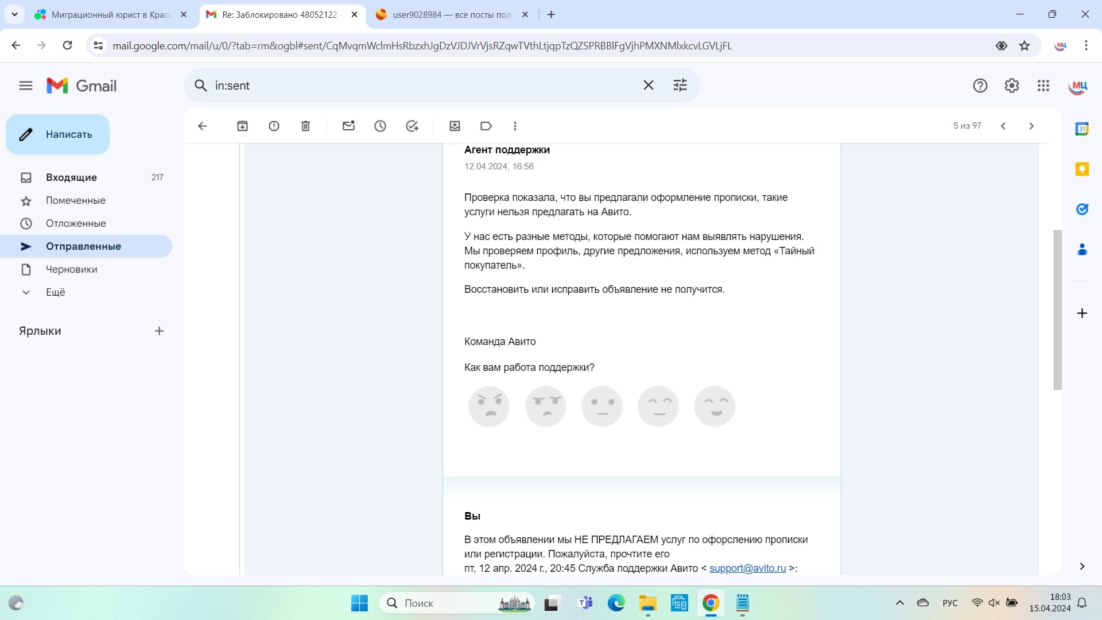Click the message pane vertical scrollbar
The height and width of the screenshot is (620, 1102).
(1057, 310)
